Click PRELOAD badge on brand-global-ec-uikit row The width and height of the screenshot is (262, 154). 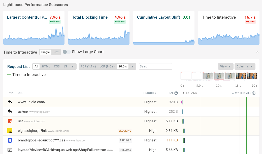[125, 140]
